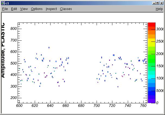Click the purple band of the color palette
The image size is (165, 115).
pyautogui.click(x=152, y=101)
